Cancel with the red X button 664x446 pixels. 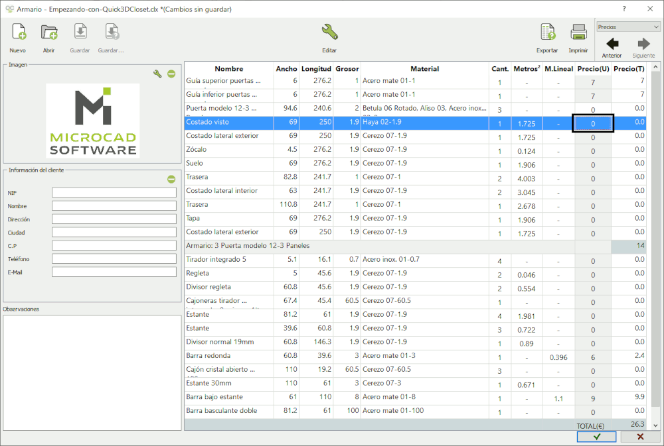pos(640,437)
